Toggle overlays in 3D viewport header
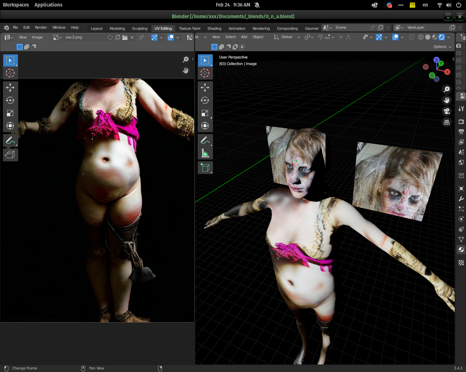 tap(395, 37)
